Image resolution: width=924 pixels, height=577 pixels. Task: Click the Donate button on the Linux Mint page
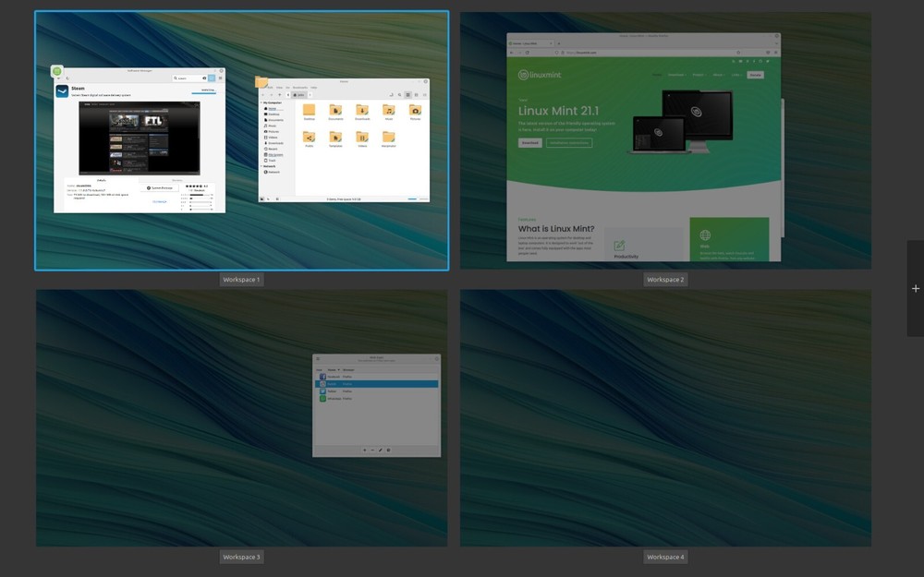pos(755,75)
